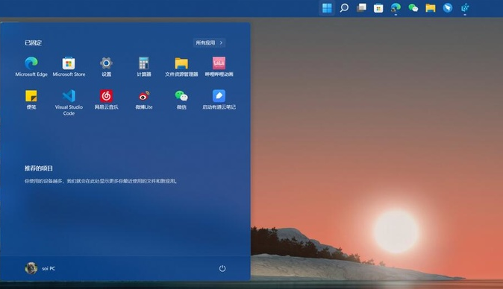Open the blue round bird icon in taskbar

click(448, 7)
